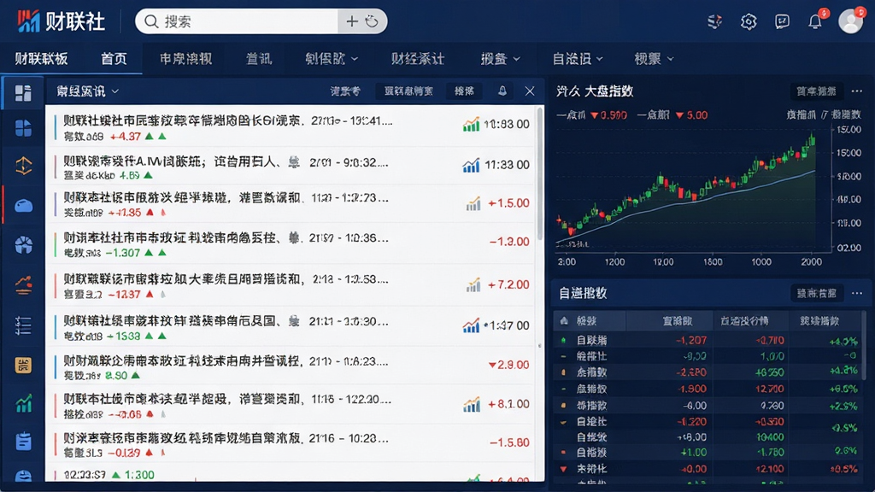This screenshot has width=875, height=492.
Task: Open the orange trend-line sidebar icon
Action: (23, 285)
